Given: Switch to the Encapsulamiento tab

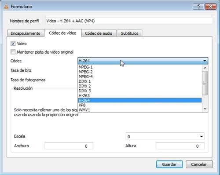Looking at the screenshot, I should pos(26,33).
